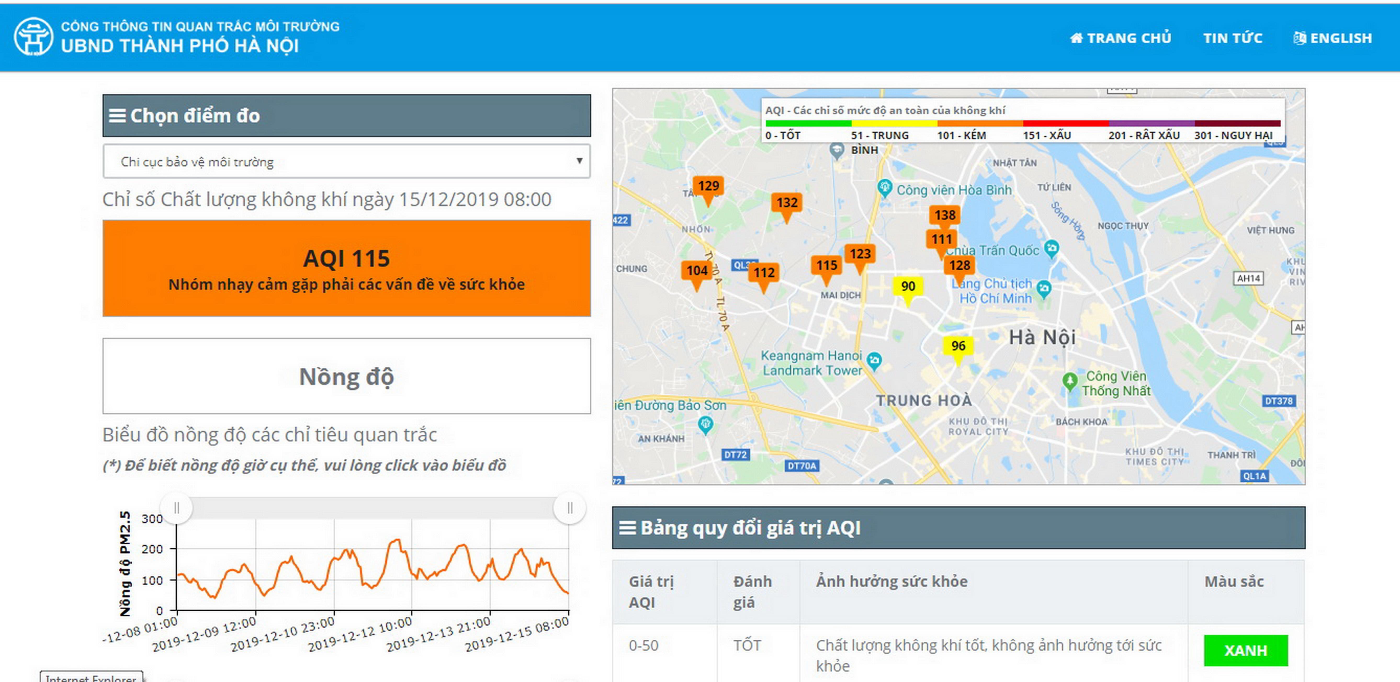Click left handle of chart range slider
The height and width of the screenshot is (682, 1400).
[177, 508]
